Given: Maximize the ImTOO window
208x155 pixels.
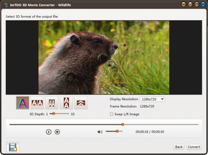Looking at the screenshot, I should pos(197,5).
